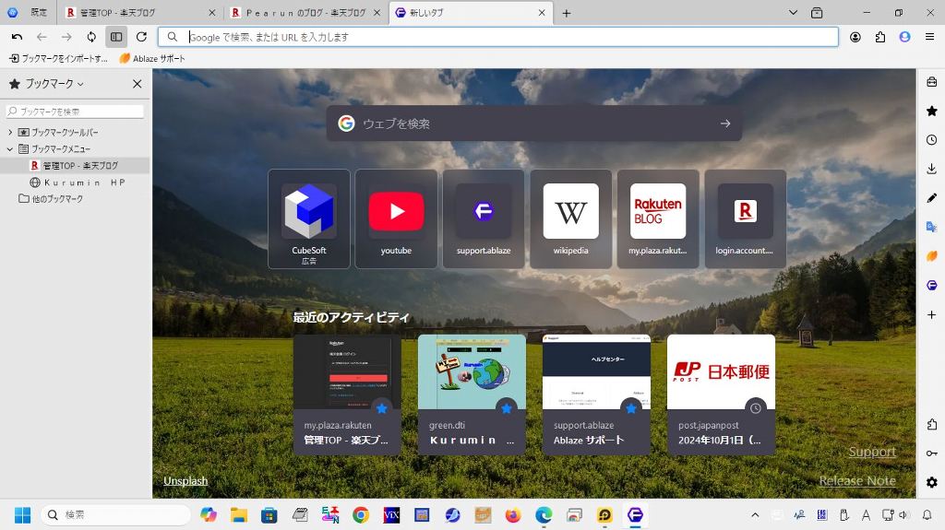The height and width of the screenshot is (530, 945).
Task: Click the History clock icon in right sidebar
Action: 931,140
